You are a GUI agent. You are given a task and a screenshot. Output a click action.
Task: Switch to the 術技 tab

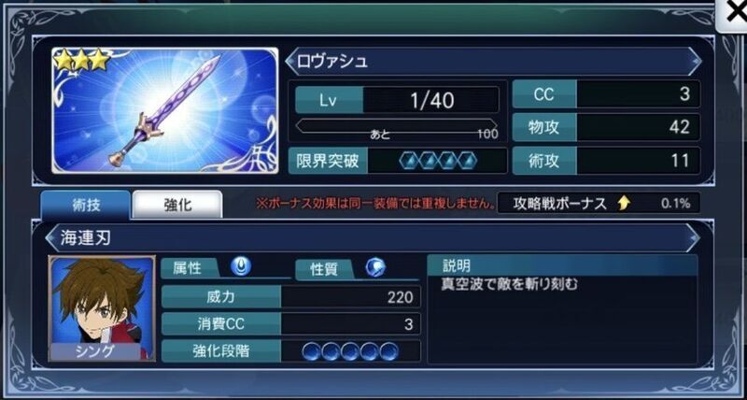(x=85, y=205)
